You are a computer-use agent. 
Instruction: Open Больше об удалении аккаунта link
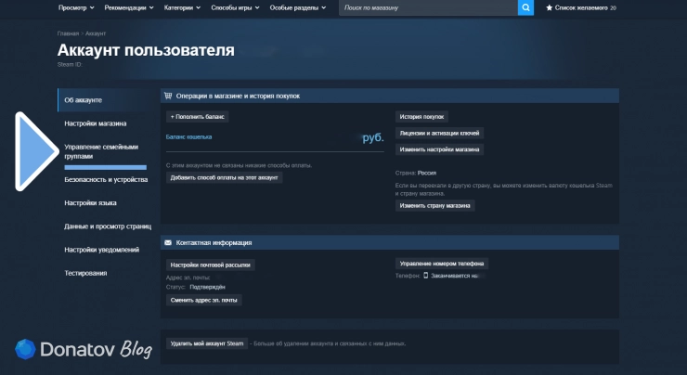point(330,343)
